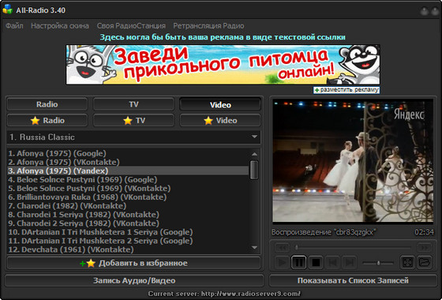Click the left round window button at top right
The height and width of the screenshot is (300, 442).
[424, 12]
